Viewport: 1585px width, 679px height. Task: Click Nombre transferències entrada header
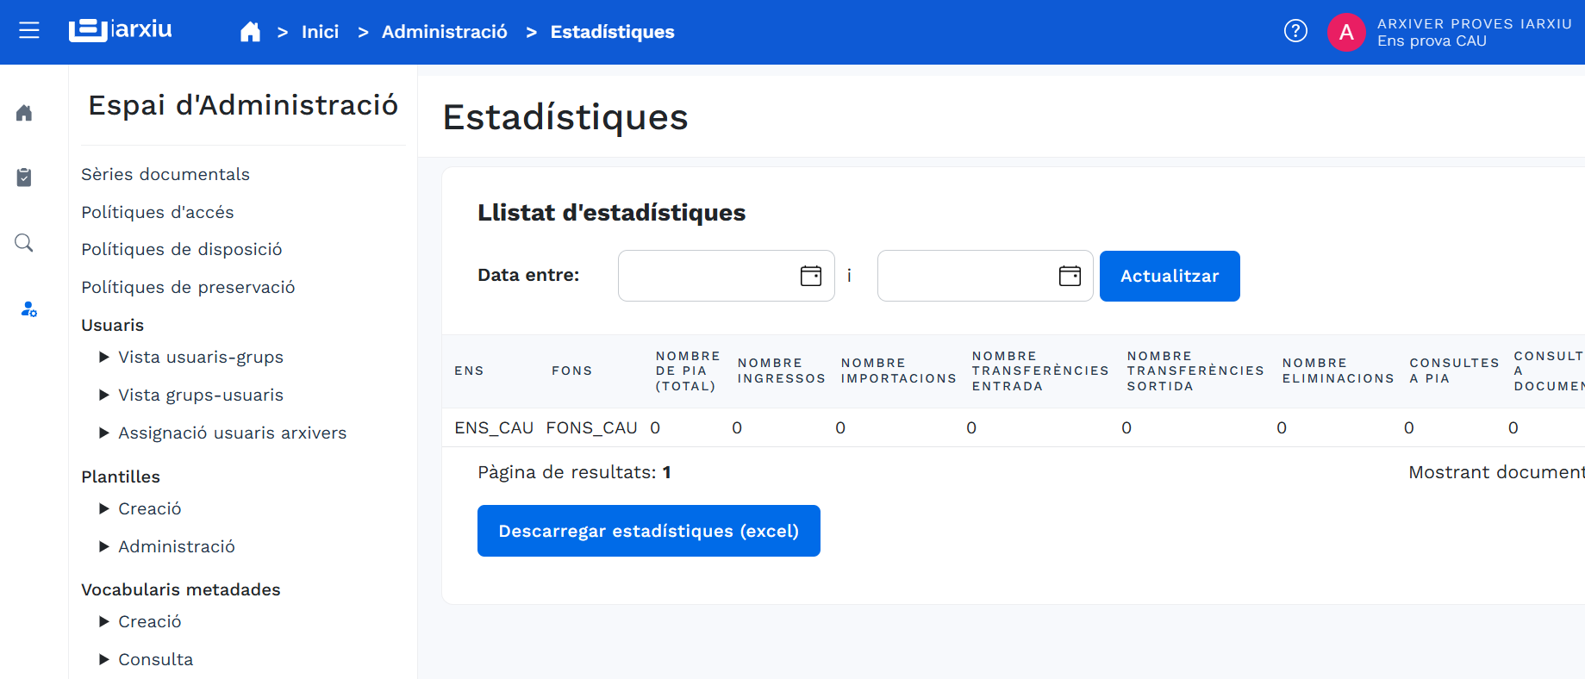pyautogui.click(x=1040, y=371)
